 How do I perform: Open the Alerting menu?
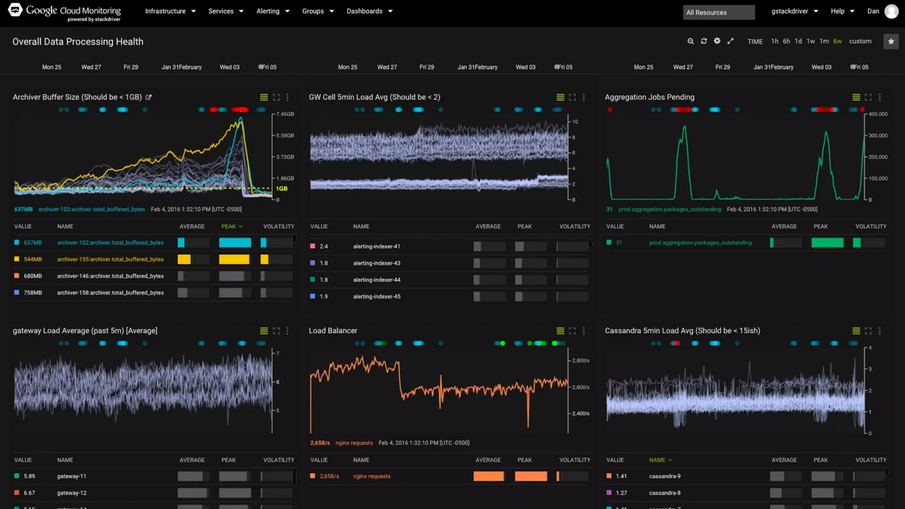(x=273, y=11)
